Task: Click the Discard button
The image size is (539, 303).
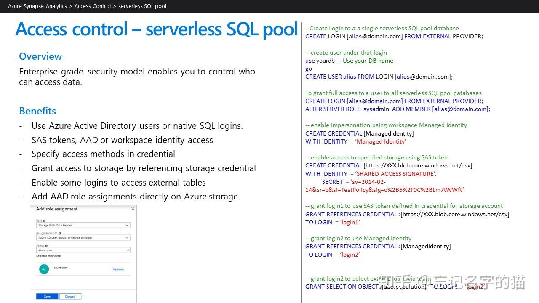Action: coord(71,296)
